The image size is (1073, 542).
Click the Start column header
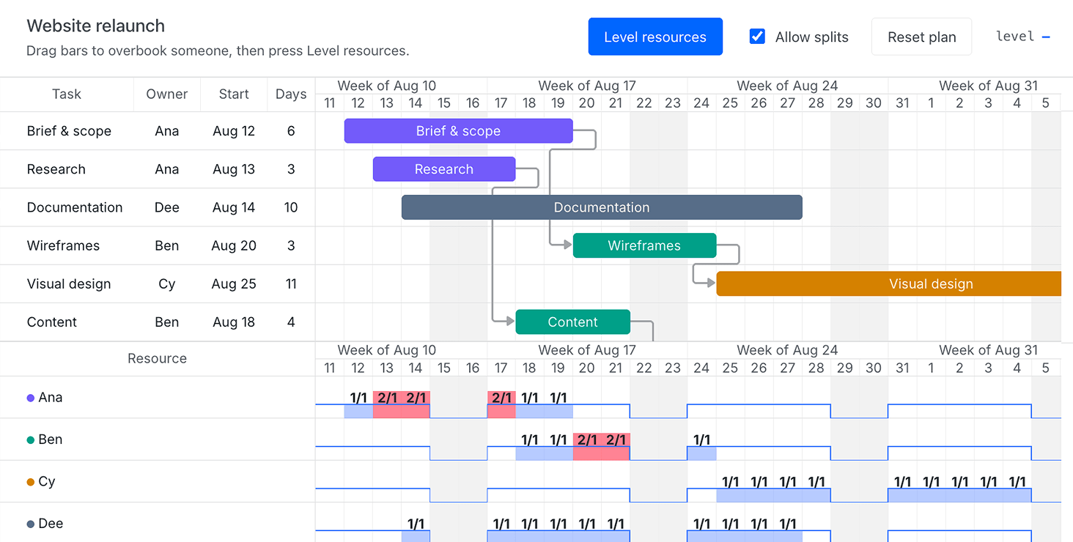pos(234,94)
